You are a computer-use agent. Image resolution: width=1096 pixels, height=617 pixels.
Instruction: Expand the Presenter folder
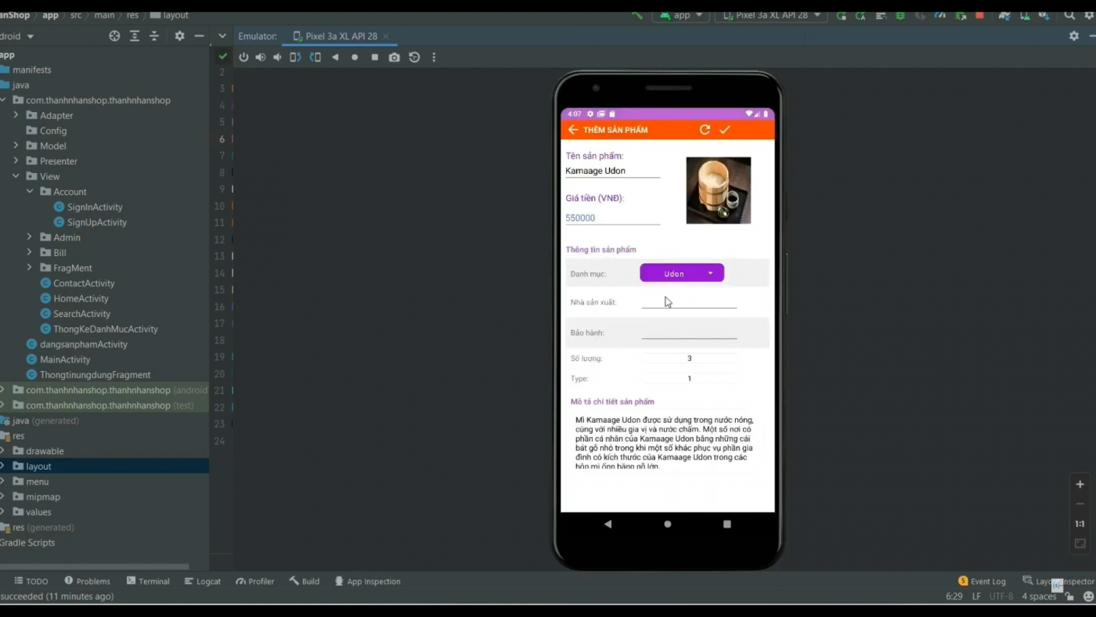(x=16, y=161)
